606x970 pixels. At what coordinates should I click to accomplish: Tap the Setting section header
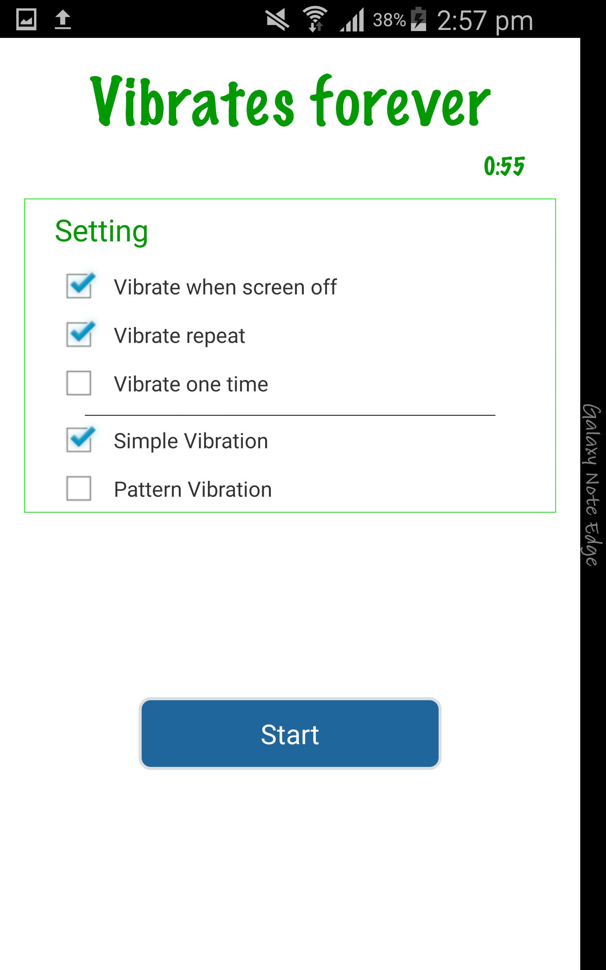click(102, 231)
